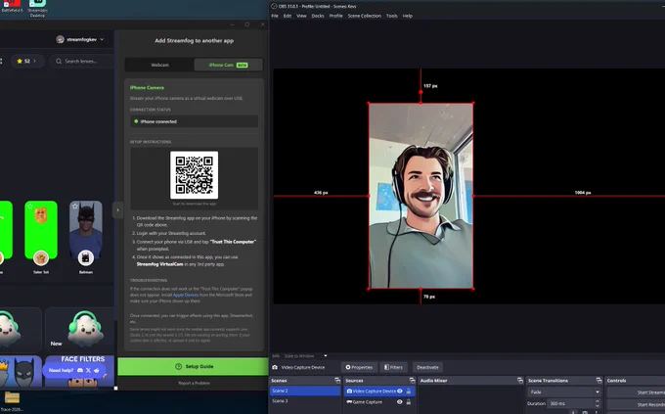Click the OBS logo in title bar
The width and height of the screenshot is (665, 414).
(274, 7)
